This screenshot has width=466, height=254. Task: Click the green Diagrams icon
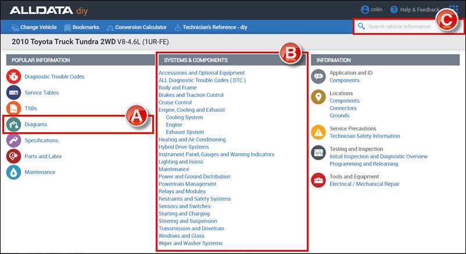[x=14, y=124]
